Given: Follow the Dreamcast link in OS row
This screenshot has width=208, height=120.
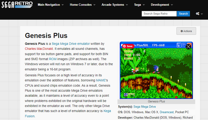Looking at the screenshot, I should click(x=167, y=112).
